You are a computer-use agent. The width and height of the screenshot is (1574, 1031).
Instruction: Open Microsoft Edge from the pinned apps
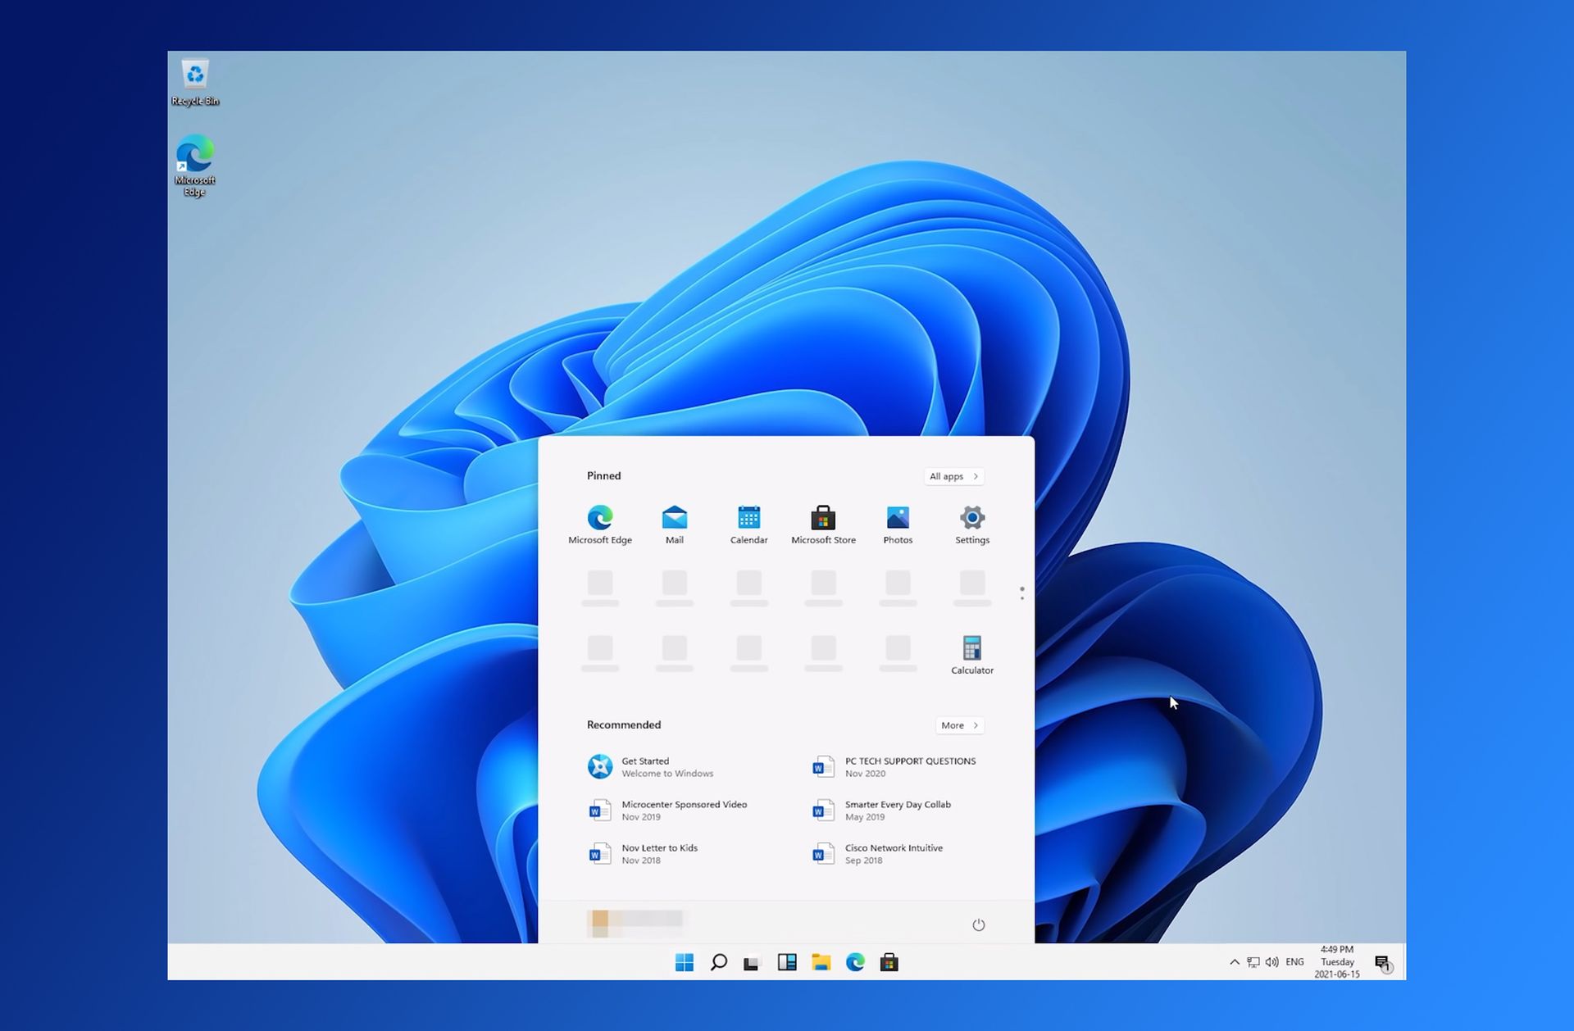point(600,519)
